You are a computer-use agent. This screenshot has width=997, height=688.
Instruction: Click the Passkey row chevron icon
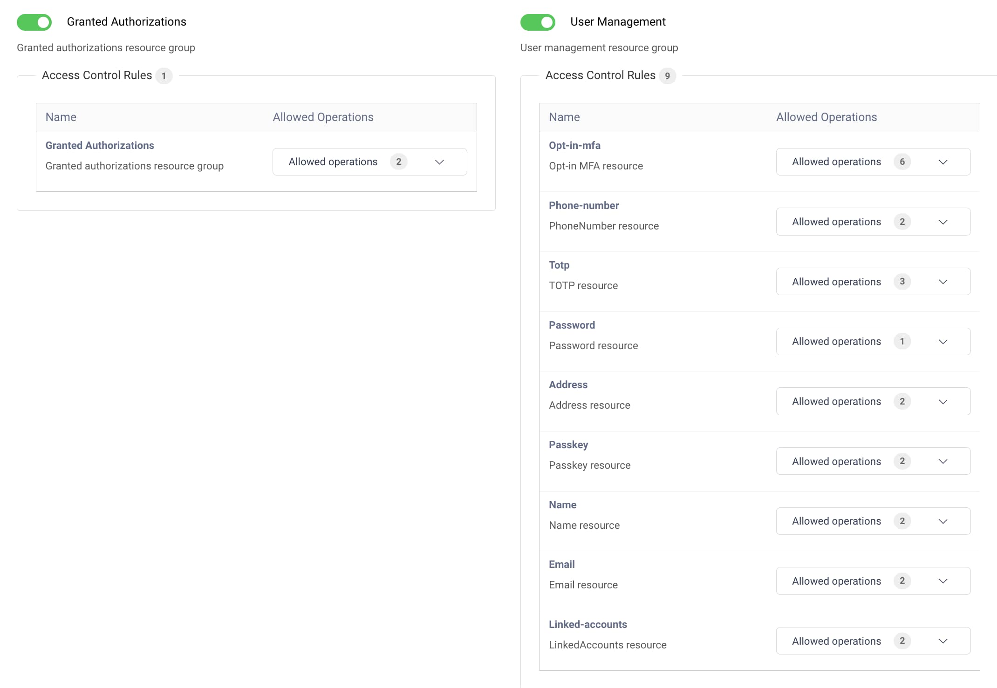pos(942,461)
